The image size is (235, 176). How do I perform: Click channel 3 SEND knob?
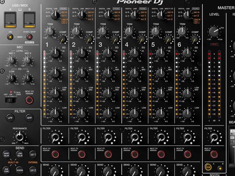pos(108,171)
